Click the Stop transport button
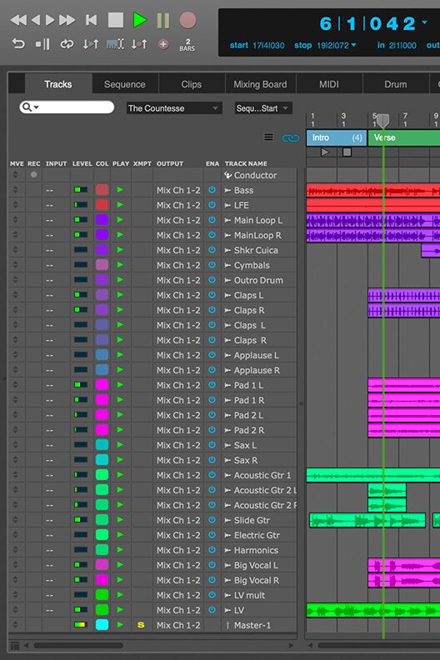 coord(116,20)
